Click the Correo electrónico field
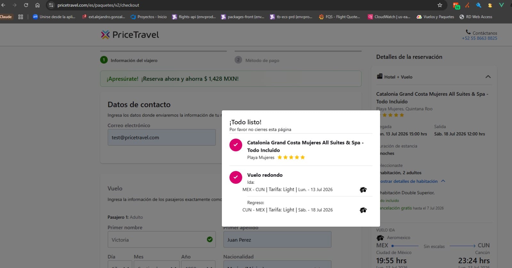Screen dimensions: 512x268 pos(162,137)
